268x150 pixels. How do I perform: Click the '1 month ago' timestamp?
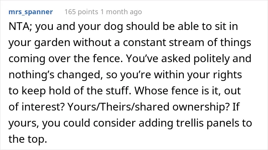click(x=121, y=12)
